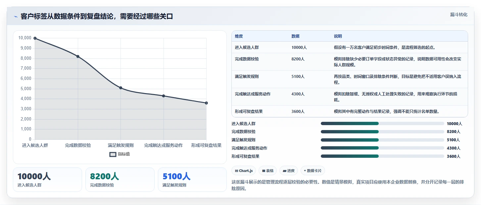
Task: Click the 数据 column header
Action: [x=295, y=36]
